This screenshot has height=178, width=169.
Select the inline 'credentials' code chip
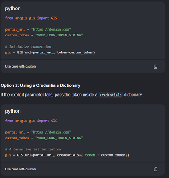point(111,95)
